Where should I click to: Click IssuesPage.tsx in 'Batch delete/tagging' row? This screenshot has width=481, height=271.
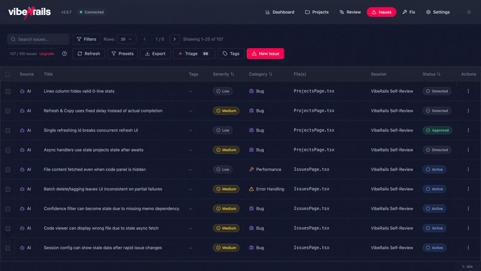pyautogui.click(x=311, y=189)
